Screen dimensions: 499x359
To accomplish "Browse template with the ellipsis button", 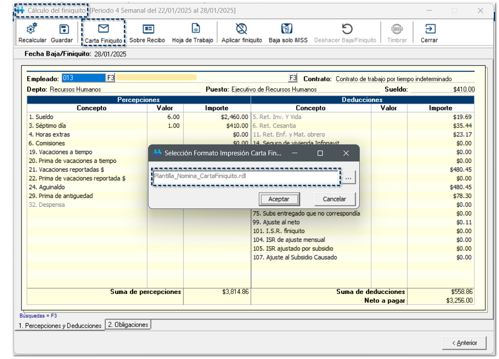I will tap(348, 178).
